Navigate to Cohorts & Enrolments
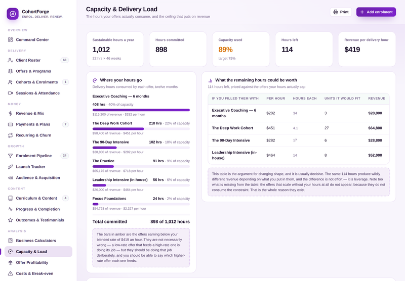405x281 pixels. pos(38,82)
